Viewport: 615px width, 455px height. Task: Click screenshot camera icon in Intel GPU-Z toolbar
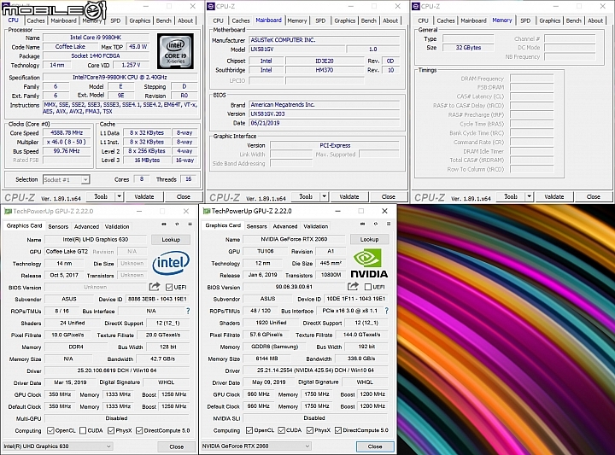164,225
